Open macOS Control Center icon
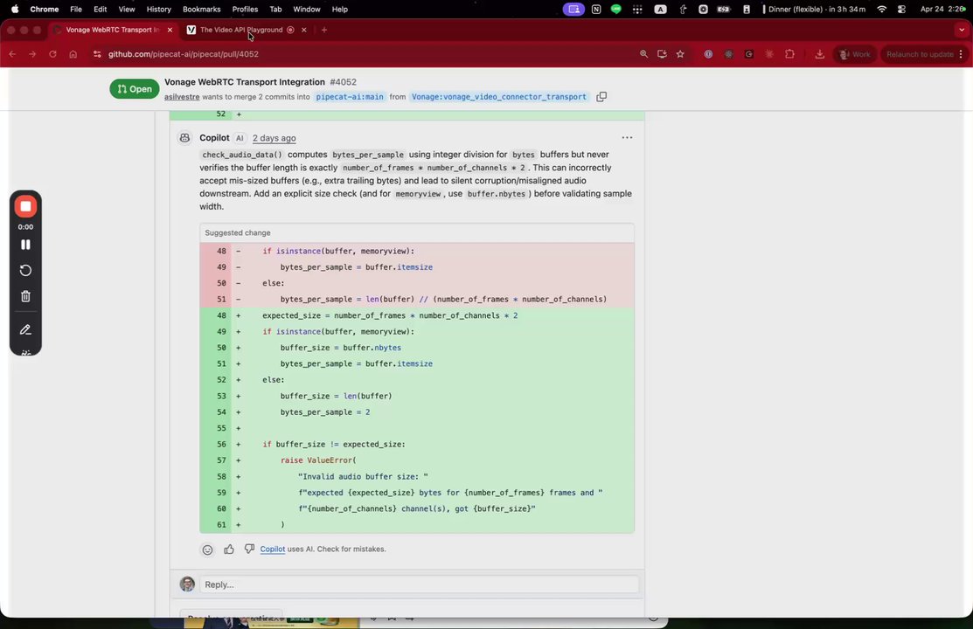This screenshot has height=629, width=973. coord(901,10)
